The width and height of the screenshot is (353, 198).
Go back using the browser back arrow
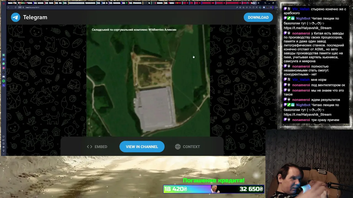[8, 7]
